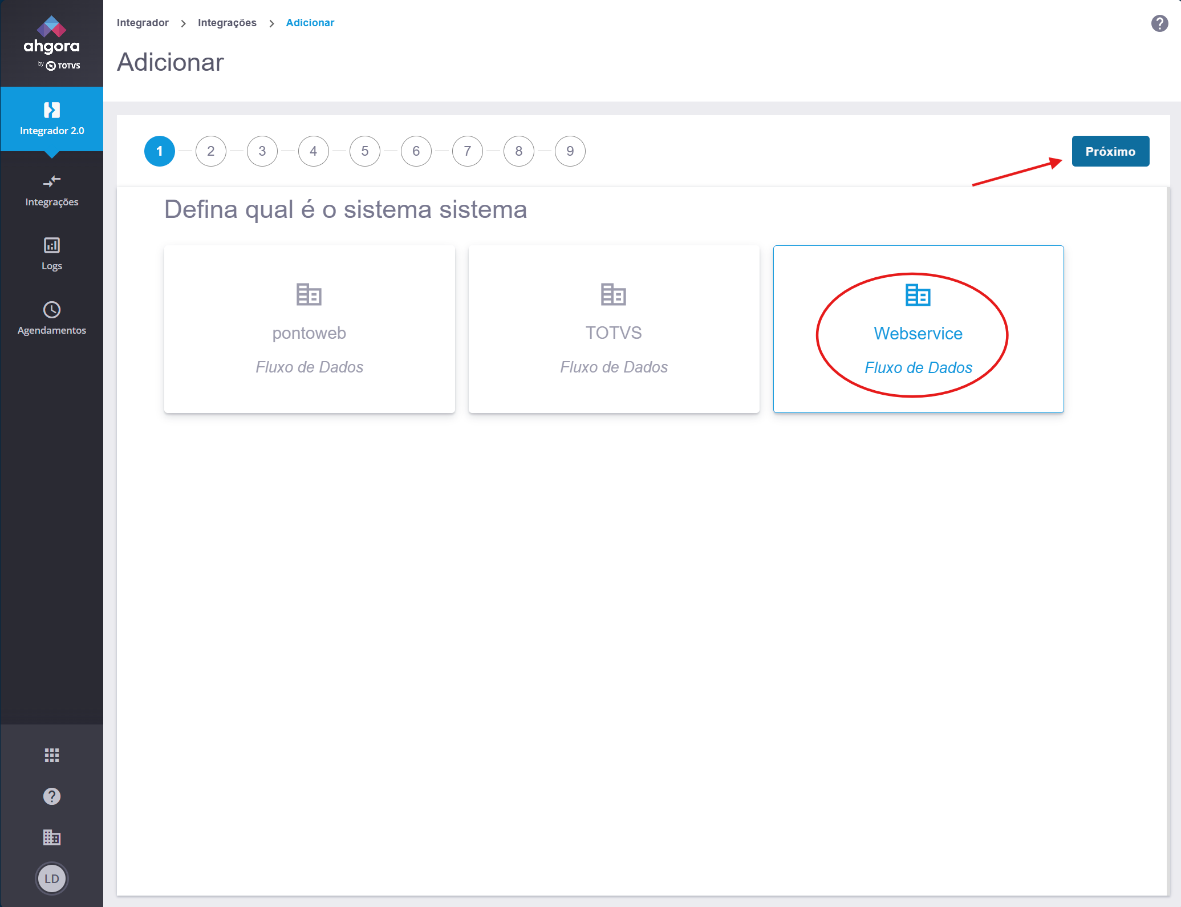Viewport: 1181px width, 907px height.
Task: Click the top-right help icon
Action: coord(1159,23)
